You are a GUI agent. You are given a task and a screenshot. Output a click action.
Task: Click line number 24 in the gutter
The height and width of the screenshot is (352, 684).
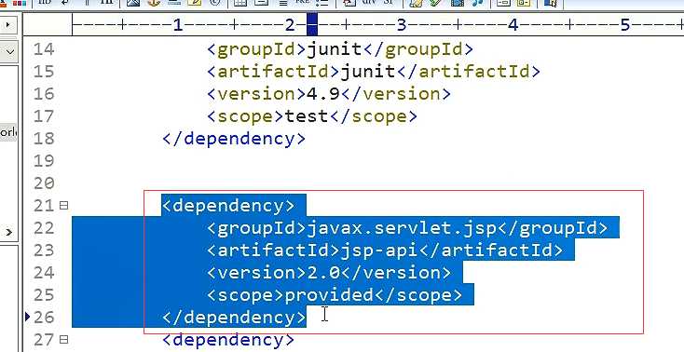point(44,272)
